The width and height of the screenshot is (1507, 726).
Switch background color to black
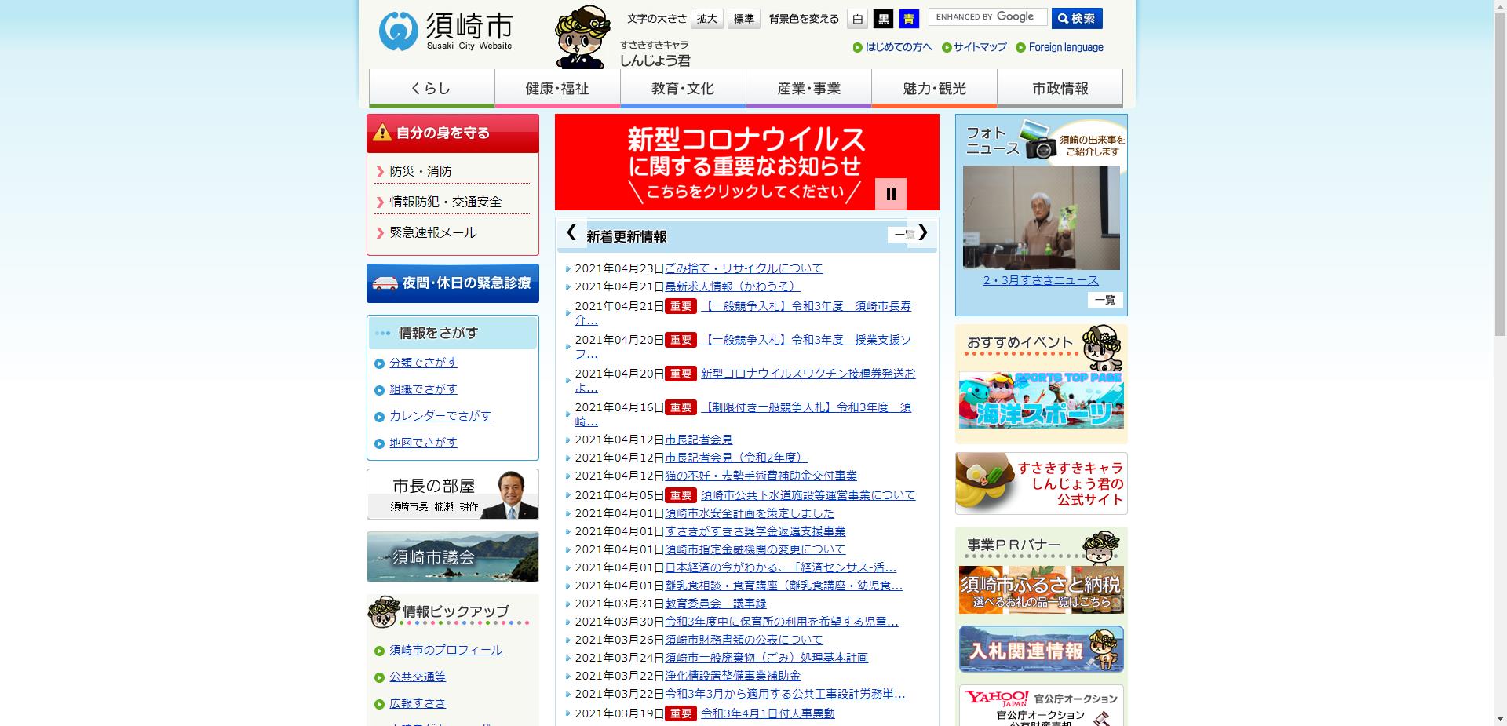pos(884,19)
